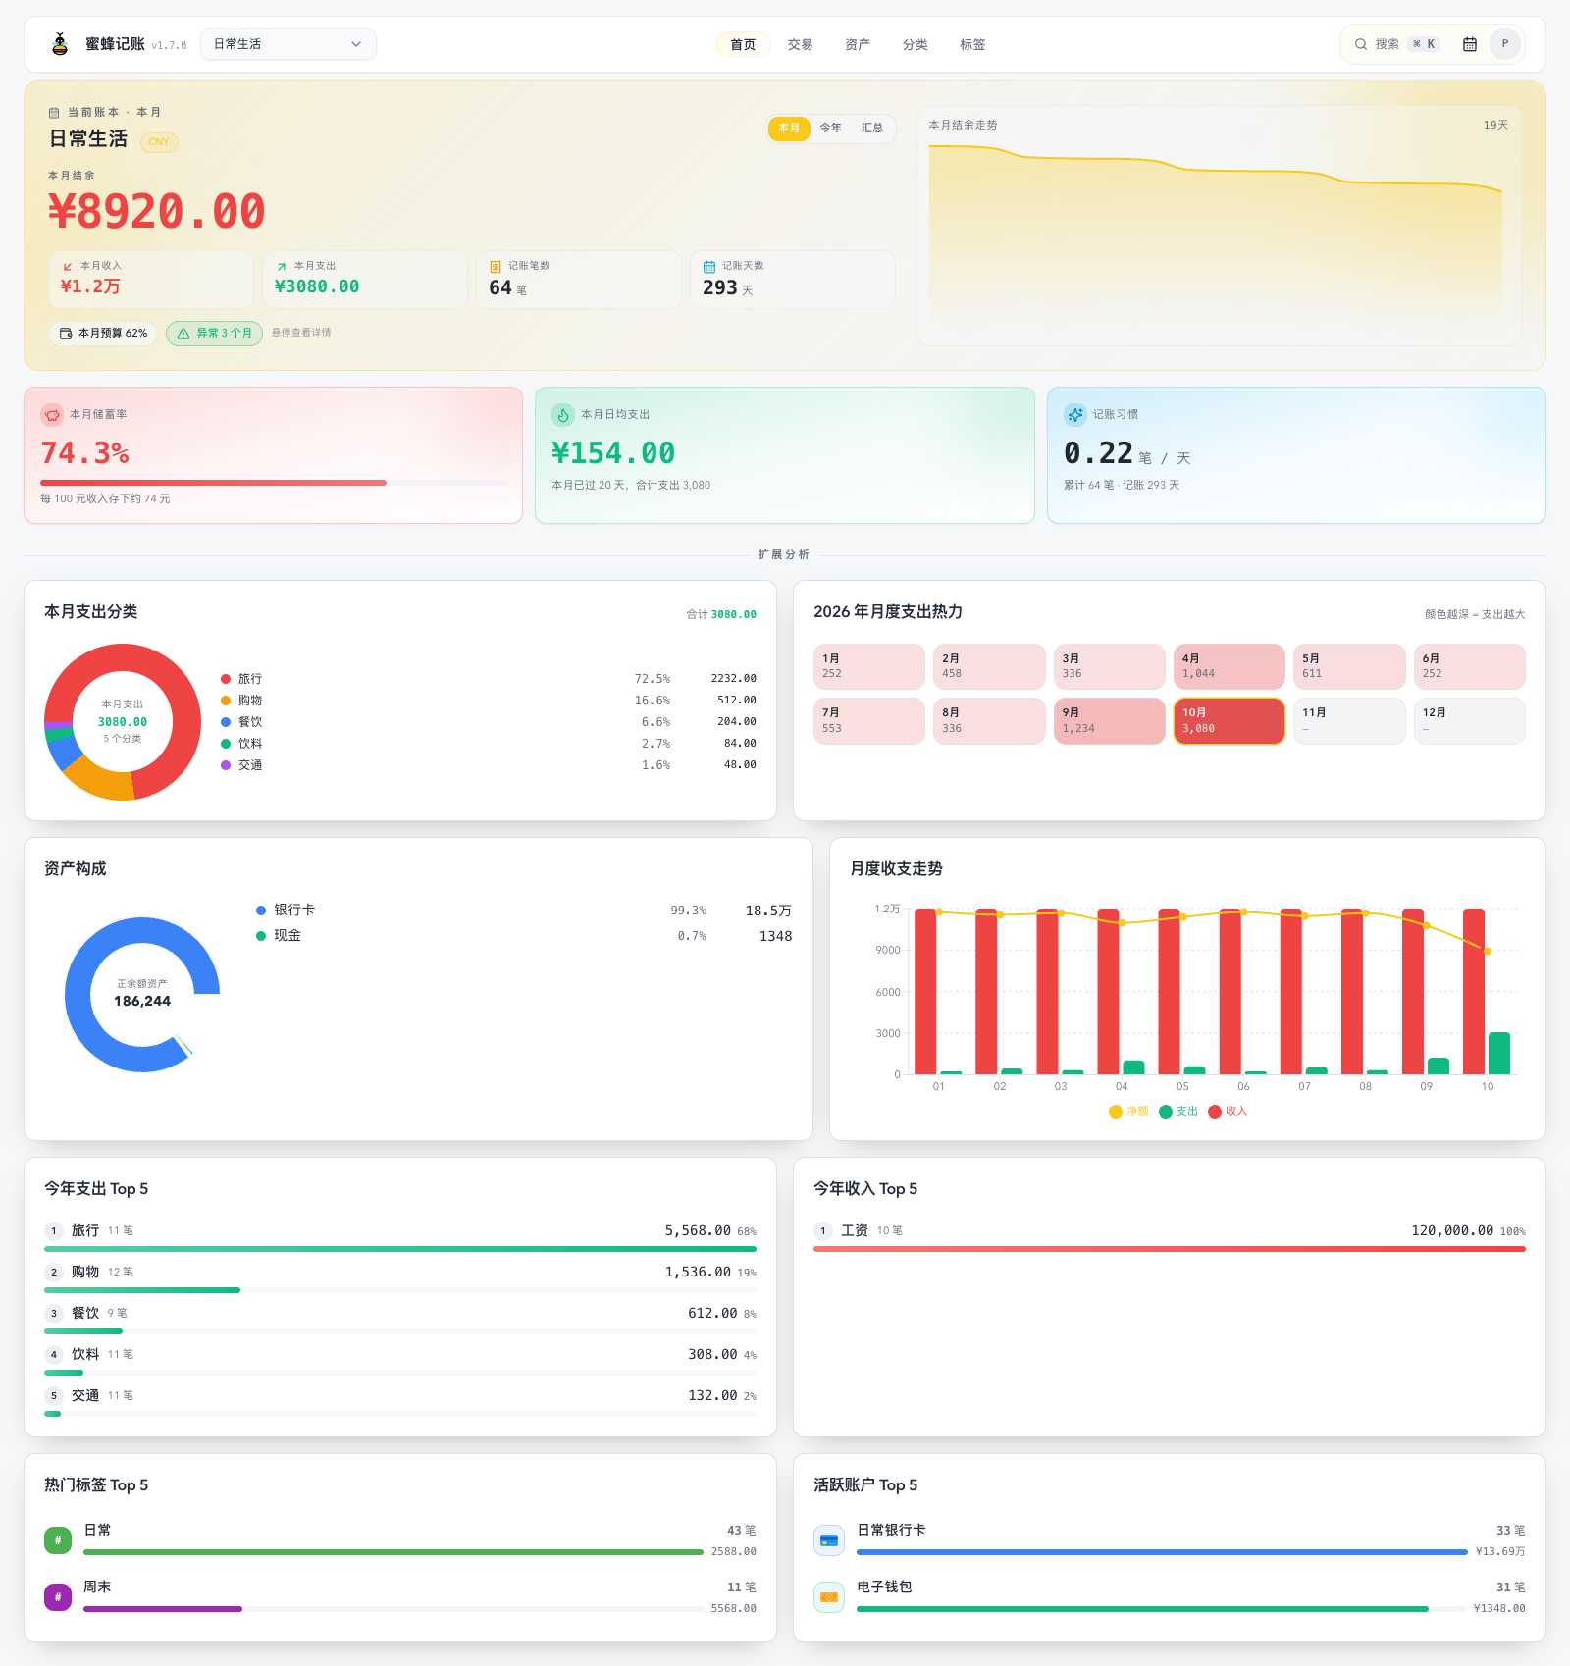Click the wallet icon in 本月预算 badge
The height and width of the screenshot is (1666, 1570).
coord(66,334)
